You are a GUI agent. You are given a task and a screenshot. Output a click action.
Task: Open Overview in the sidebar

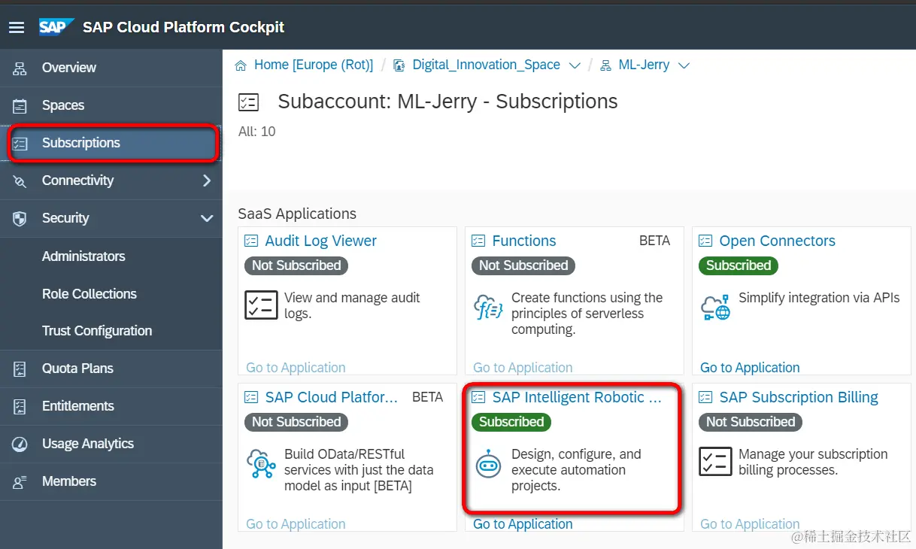point(111,68)
